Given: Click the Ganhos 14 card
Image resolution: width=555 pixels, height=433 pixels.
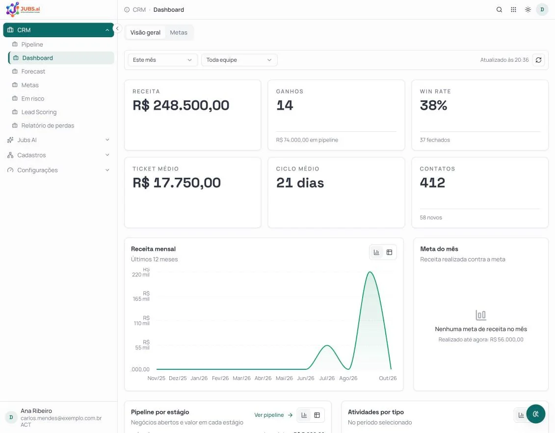Looking at the screenshot, I should coord(336,115).
